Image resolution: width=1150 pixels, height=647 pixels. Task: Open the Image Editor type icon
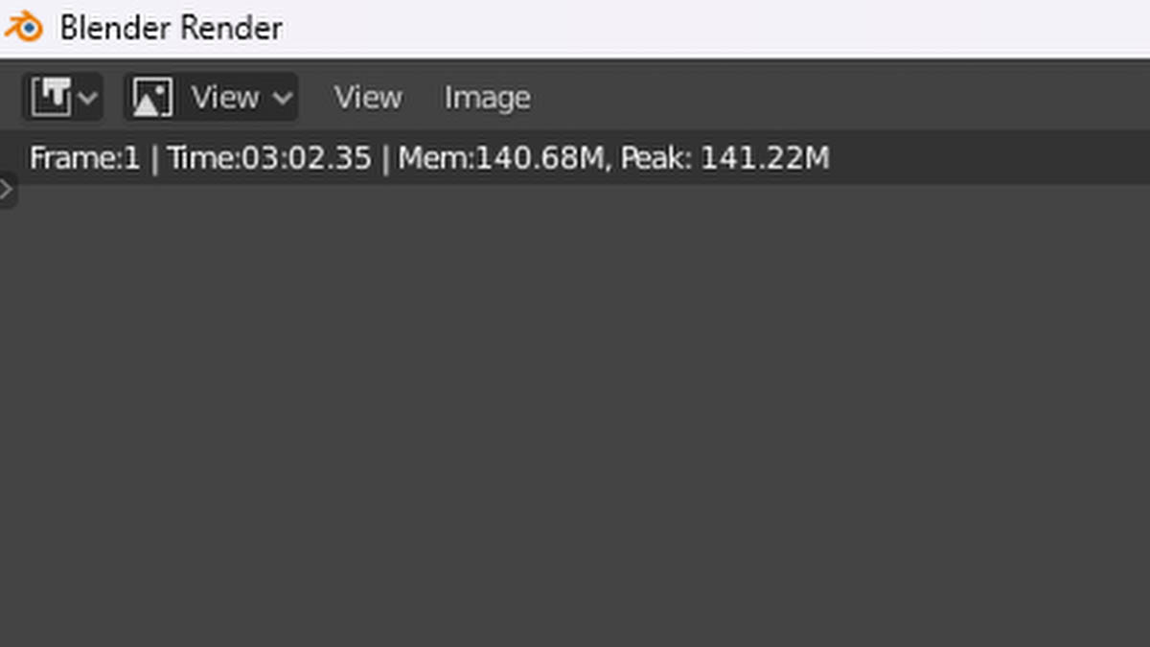pos(52,98)
